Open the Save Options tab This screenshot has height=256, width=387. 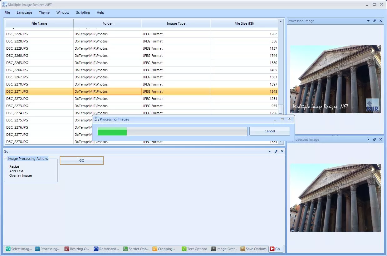pos(253,249)
